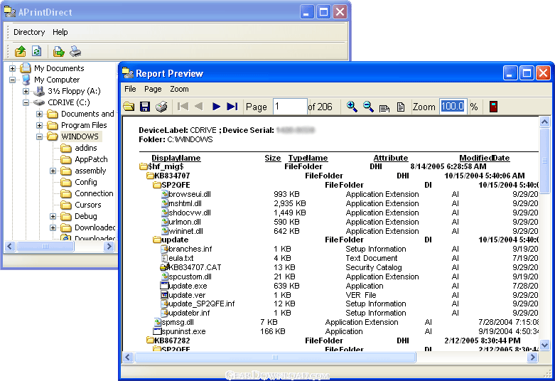Collapse the My Computer tree node
The height and width of the screenshot is (381, 555).
coord(12,80)
